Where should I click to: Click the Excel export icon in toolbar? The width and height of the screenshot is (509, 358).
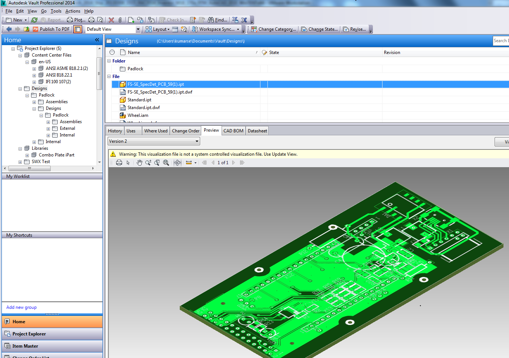[244, 20]
